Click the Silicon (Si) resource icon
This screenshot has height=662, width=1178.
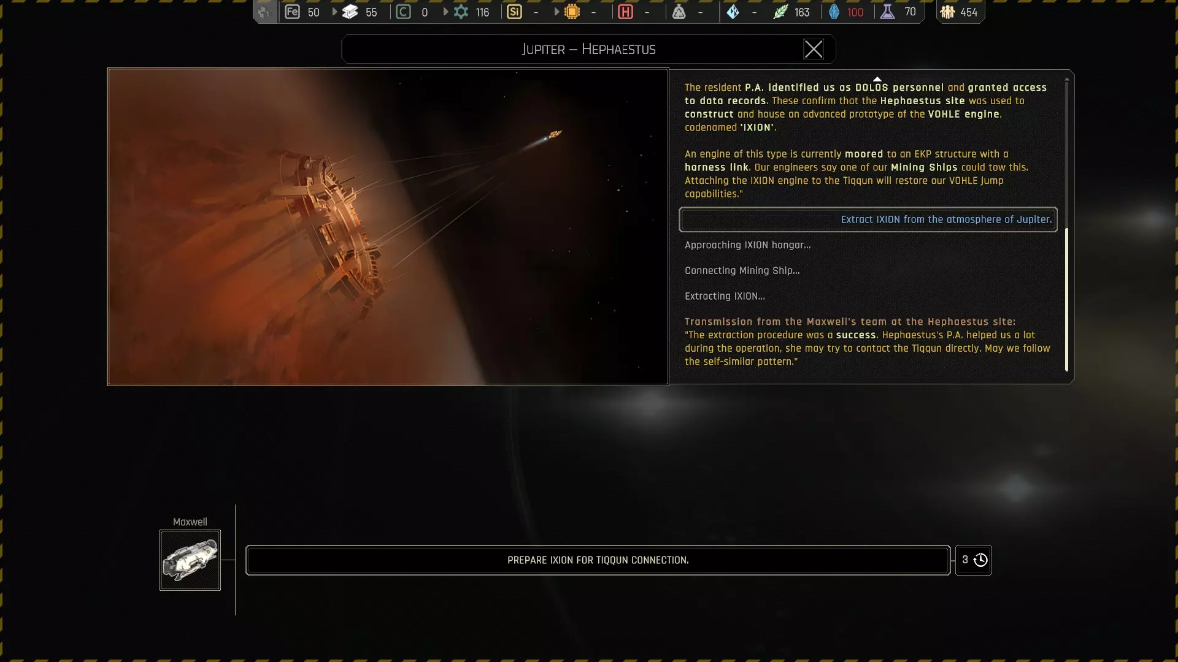coord(514,12)
